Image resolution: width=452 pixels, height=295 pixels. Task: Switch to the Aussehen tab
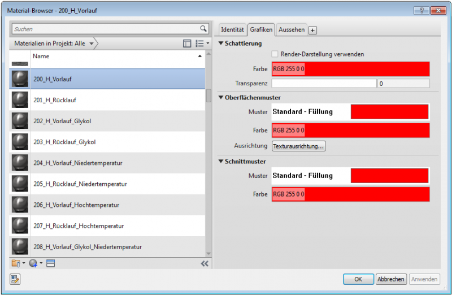tap(292, 29)
